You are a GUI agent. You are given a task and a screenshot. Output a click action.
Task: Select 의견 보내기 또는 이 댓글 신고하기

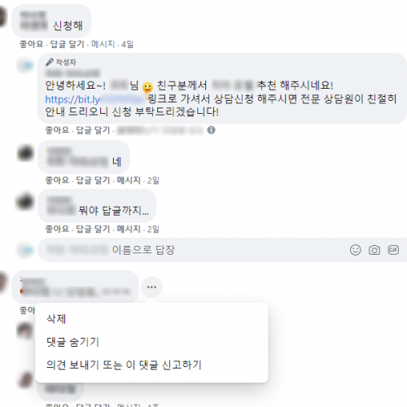pyautogui.click(x=124, y=365)
